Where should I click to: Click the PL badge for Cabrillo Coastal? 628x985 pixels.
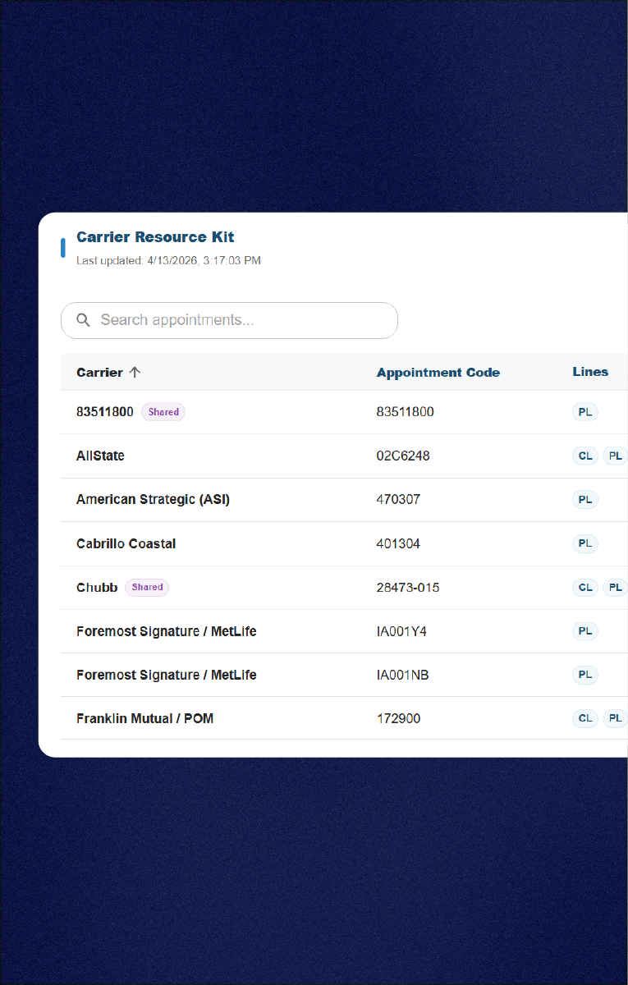coord(585,543)
